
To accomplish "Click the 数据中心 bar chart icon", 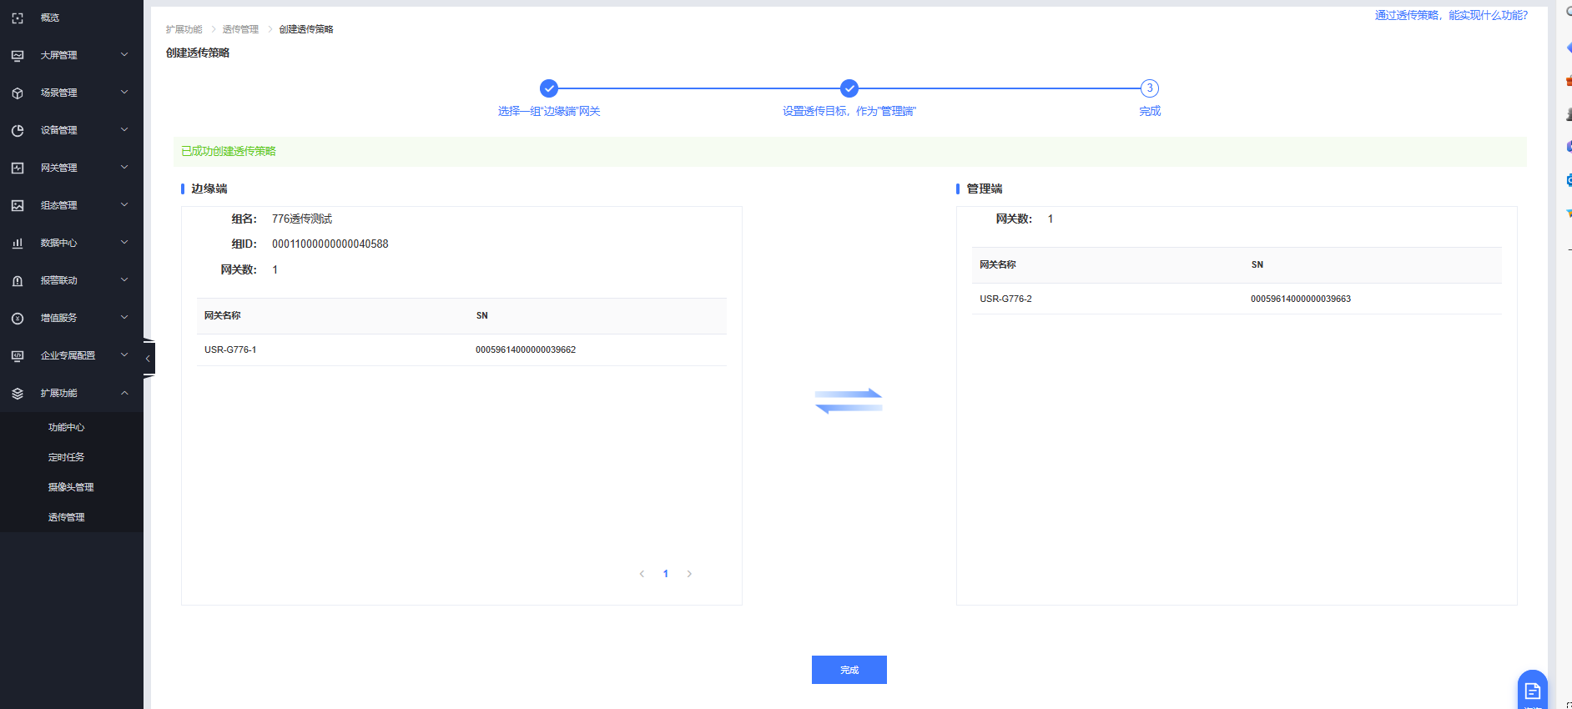I will click(18, 243).
